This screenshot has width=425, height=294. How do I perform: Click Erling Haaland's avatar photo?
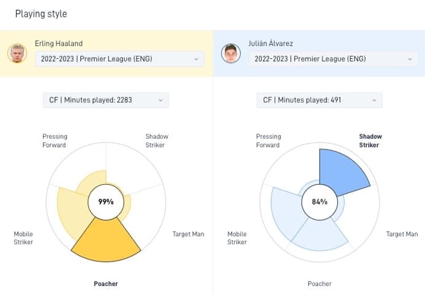(x=17, y=53)
